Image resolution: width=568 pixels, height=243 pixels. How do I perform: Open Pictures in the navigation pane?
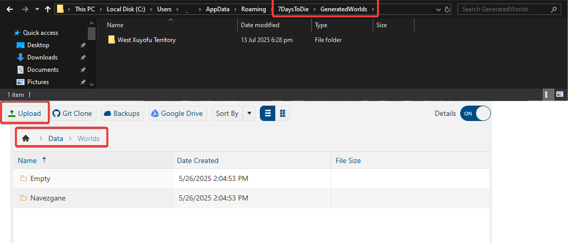point(38,82)
